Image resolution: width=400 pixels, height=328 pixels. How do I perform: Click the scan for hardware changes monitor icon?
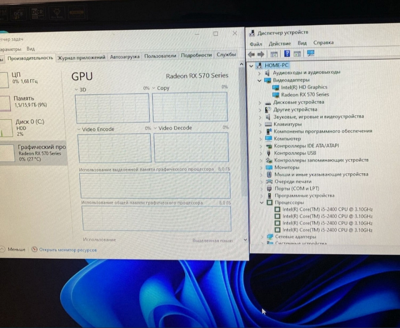click(310, 54)
